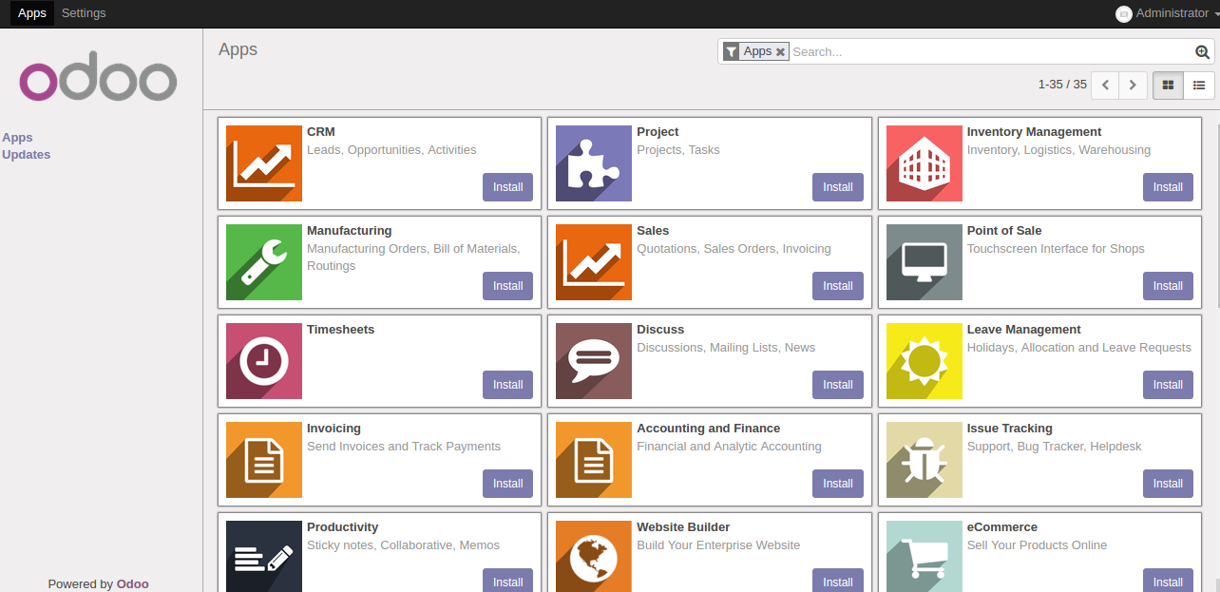Select the Sales chart icon
1220x592 pixels.
tap(594, 262)
